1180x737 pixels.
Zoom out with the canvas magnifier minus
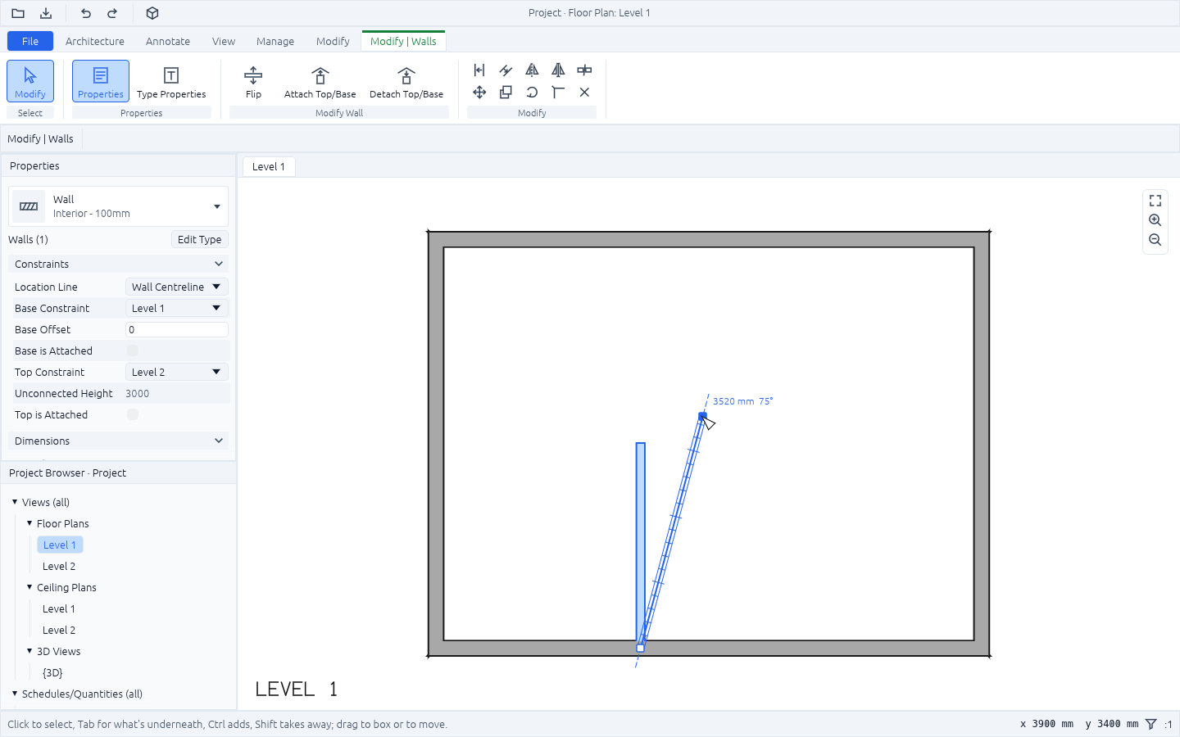[x=1155, y=240]
